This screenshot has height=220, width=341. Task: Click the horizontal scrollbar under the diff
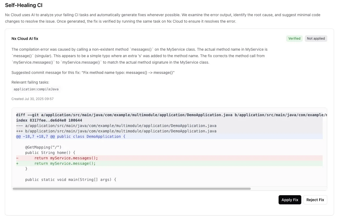point(132,189)
